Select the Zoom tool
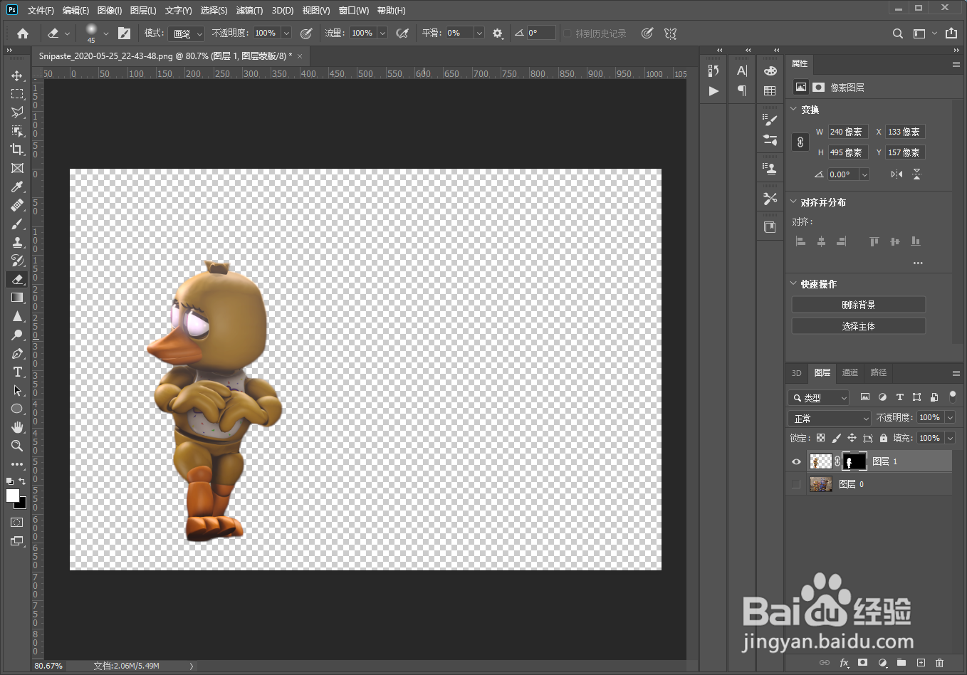967x675 pixels. tap(17, 446)
